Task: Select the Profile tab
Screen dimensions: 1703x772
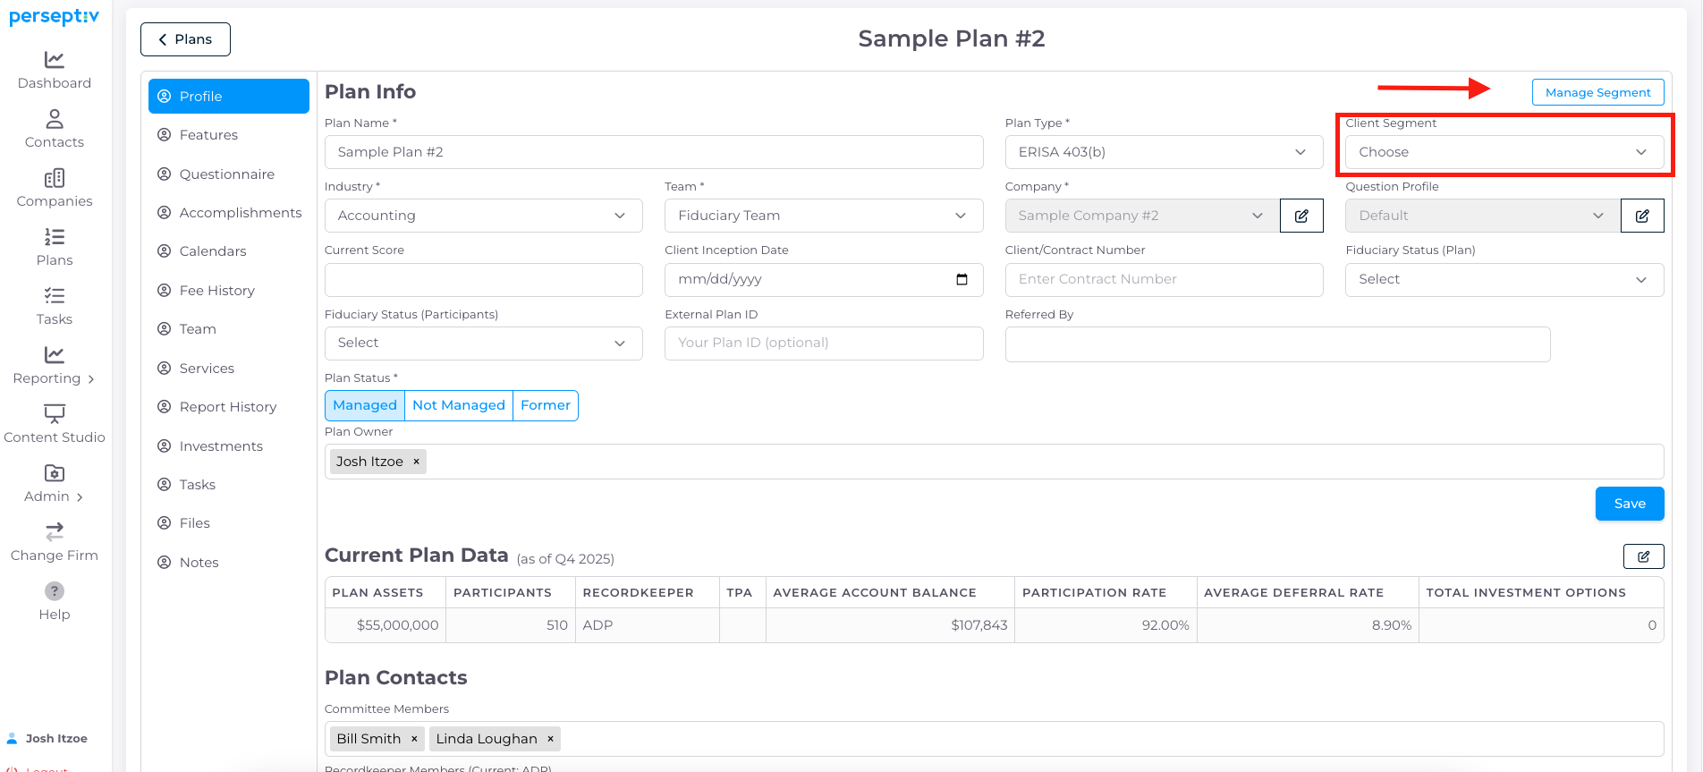Action: (229, 97)
